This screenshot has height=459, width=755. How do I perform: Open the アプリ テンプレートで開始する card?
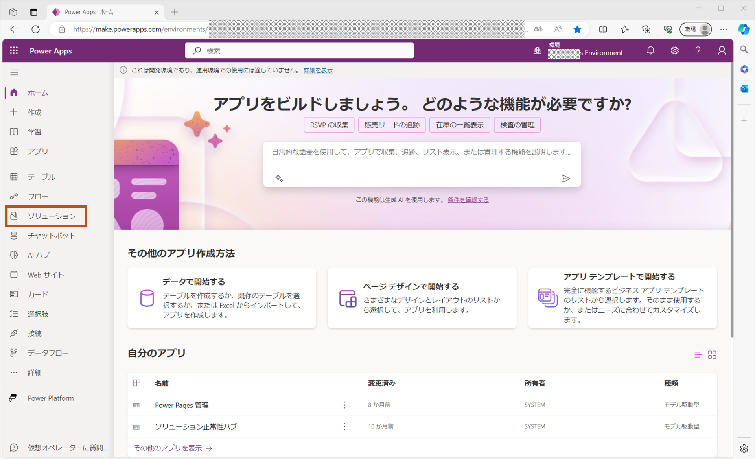[622, 298]
